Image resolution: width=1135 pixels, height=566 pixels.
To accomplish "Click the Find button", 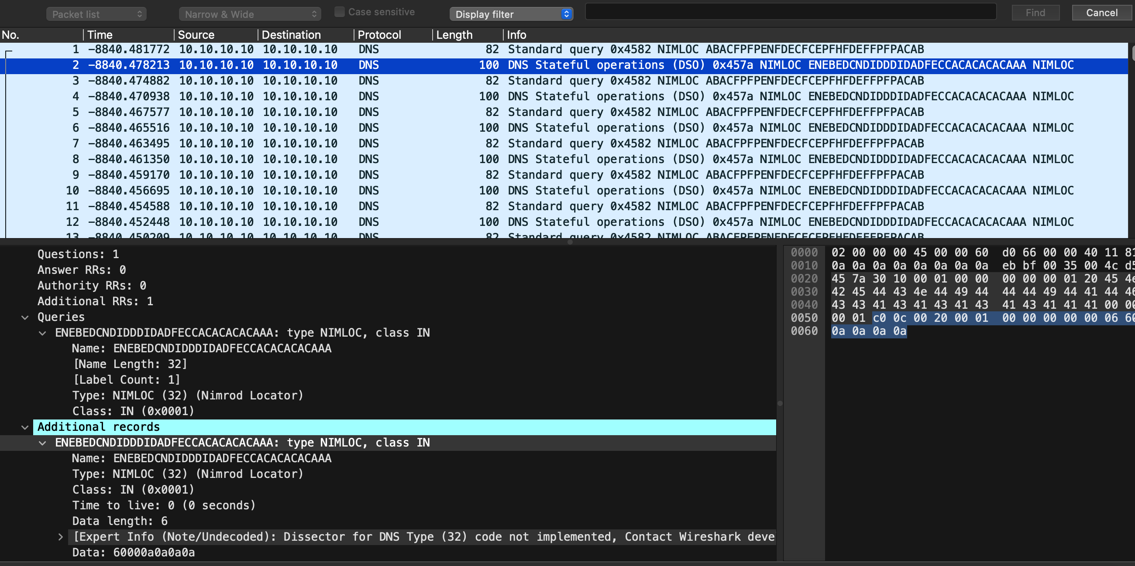I will [x=1035, y=13].
